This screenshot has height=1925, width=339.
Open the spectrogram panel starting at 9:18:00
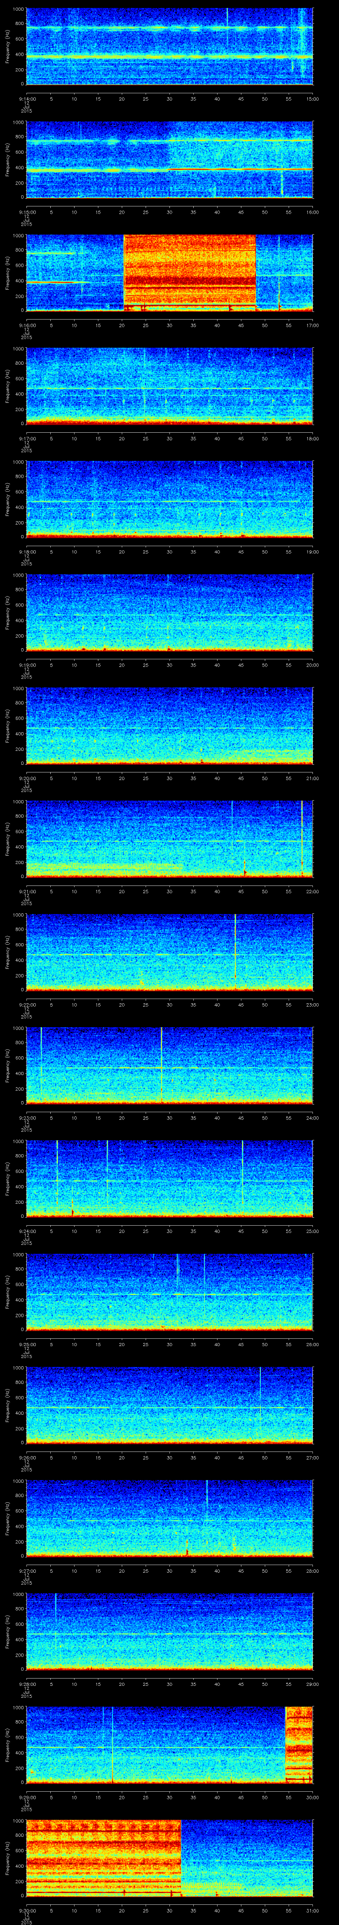[169, 499]
